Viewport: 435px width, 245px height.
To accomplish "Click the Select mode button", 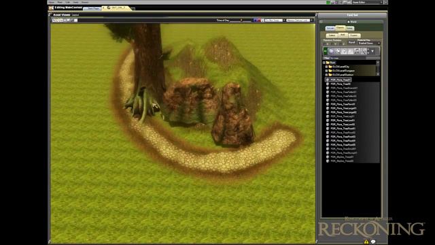I will (332, 35).
